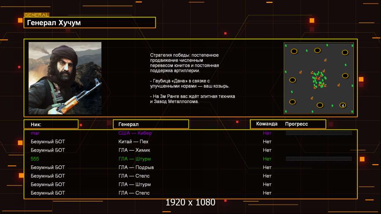
Task: Select the right-edge middle start position circle
Action: click(345, 76)
